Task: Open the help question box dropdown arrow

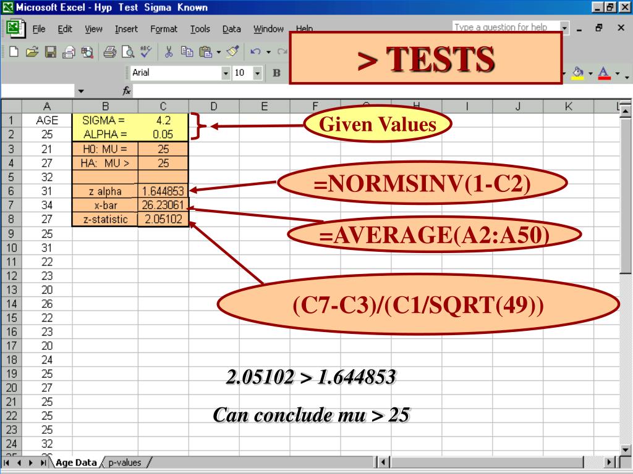Action: [565, 28]
